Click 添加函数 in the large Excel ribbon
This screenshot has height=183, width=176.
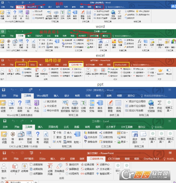click(46, 137)
